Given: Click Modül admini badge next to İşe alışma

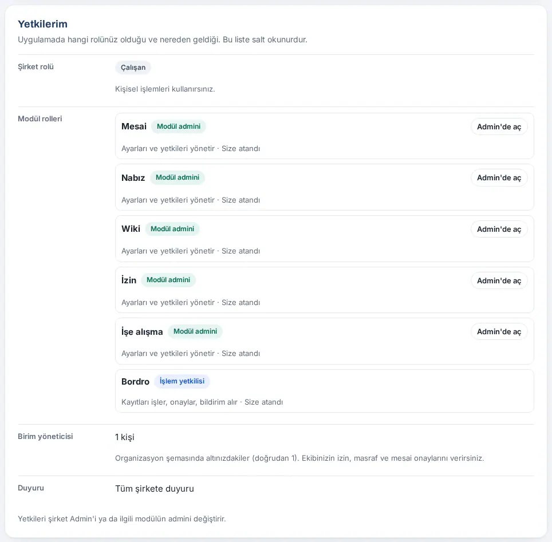Looking at the screenshot, I should coord(195,331).
